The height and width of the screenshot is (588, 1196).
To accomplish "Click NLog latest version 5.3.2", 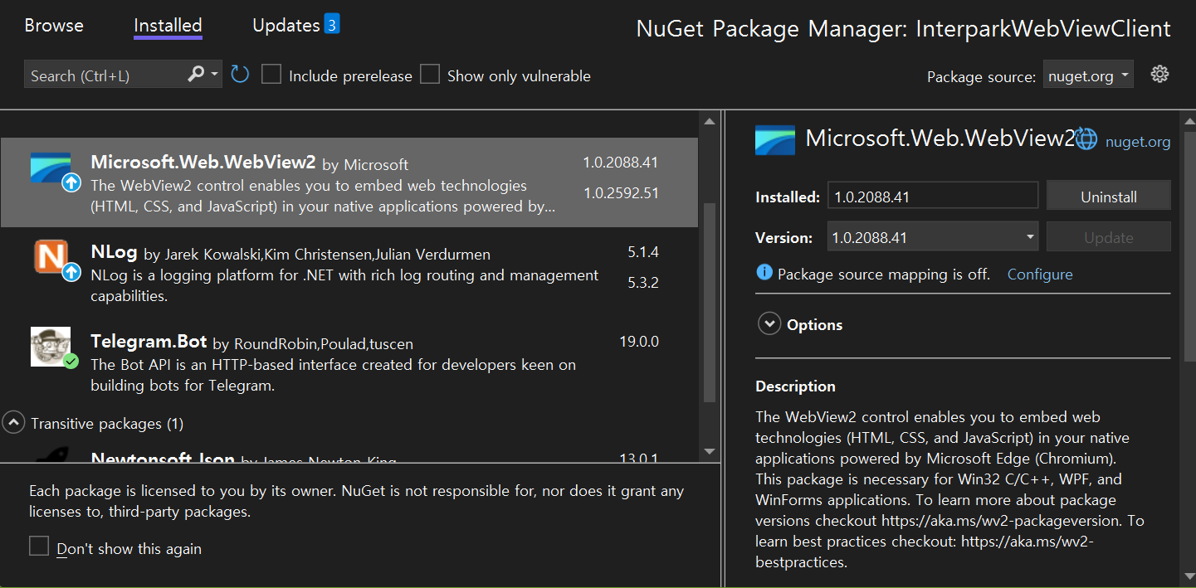I will [643, 283].
